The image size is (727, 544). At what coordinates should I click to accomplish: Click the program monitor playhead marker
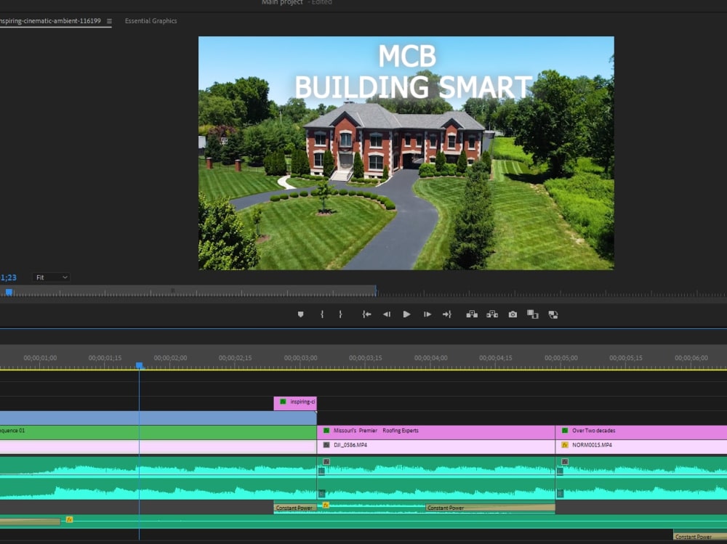pos(9,292)
